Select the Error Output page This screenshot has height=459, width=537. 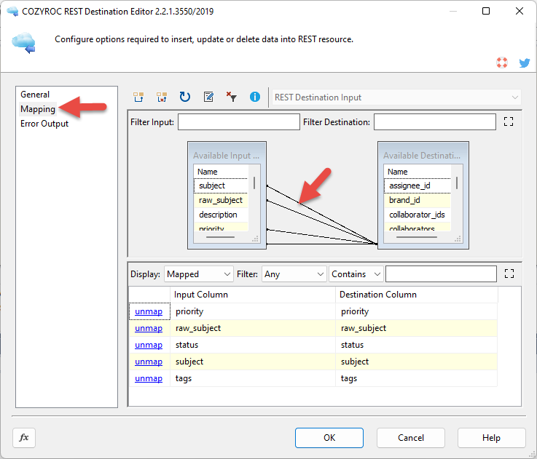click(x=44, y=124)
